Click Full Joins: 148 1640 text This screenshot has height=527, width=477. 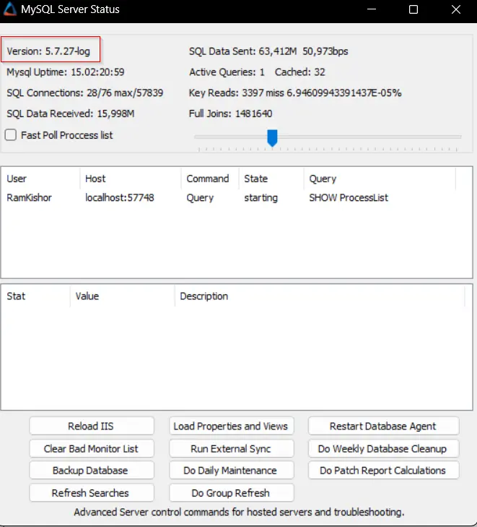click(x=230, y=113)
